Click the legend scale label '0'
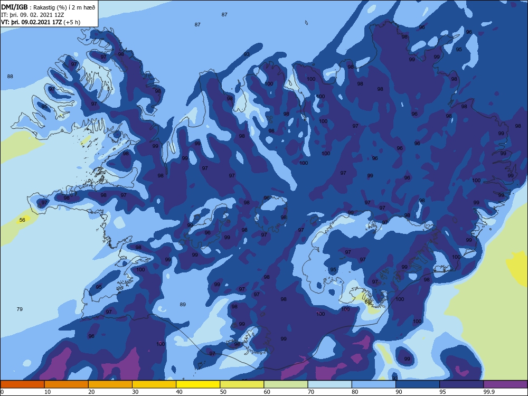The image size is (528, 396). click(2, 392)
